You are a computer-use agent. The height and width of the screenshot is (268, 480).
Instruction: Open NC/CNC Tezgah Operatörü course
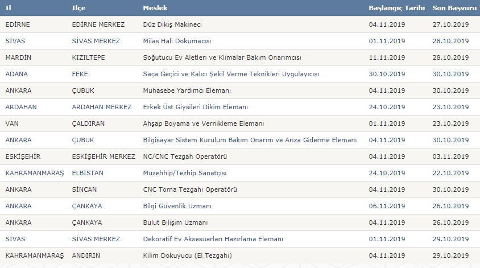[185, 157]
